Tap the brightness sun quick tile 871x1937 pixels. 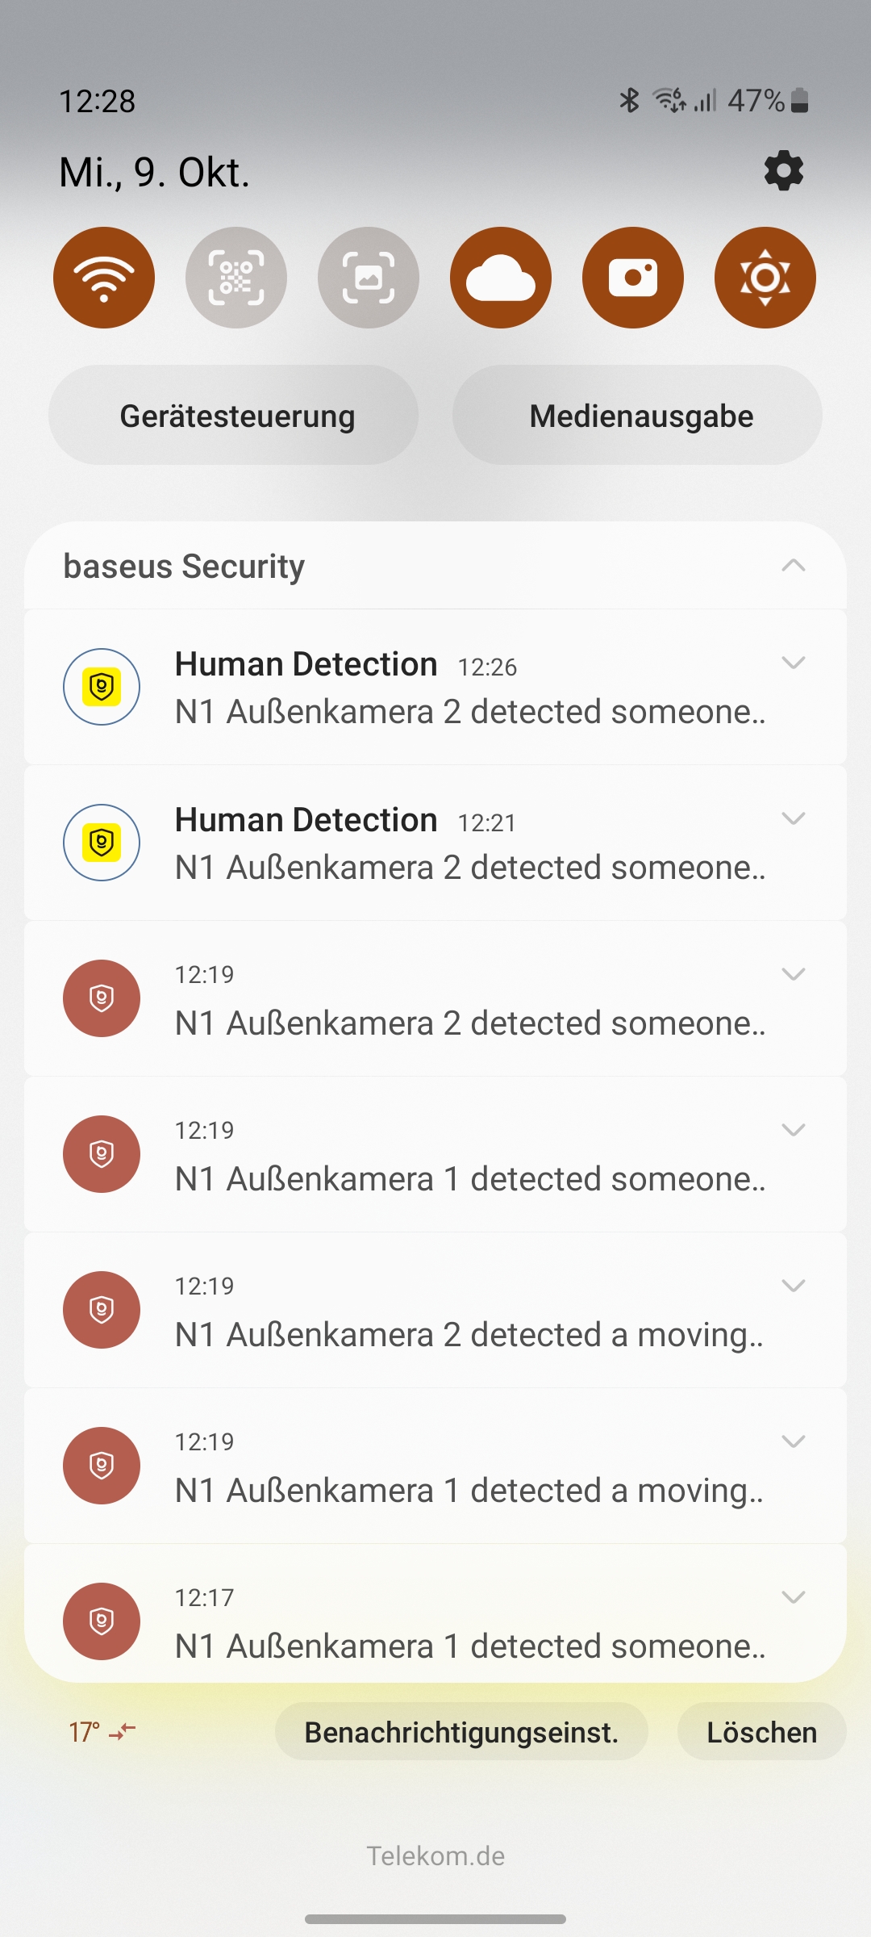(x=765, y=278)
